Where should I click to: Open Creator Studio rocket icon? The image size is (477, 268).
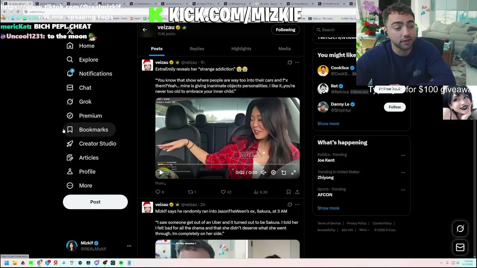click(70, 144)
